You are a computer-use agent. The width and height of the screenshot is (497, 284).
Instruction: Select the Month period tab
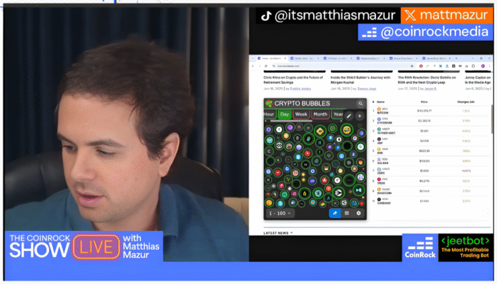pyautogui.click(x=320, y=114)
